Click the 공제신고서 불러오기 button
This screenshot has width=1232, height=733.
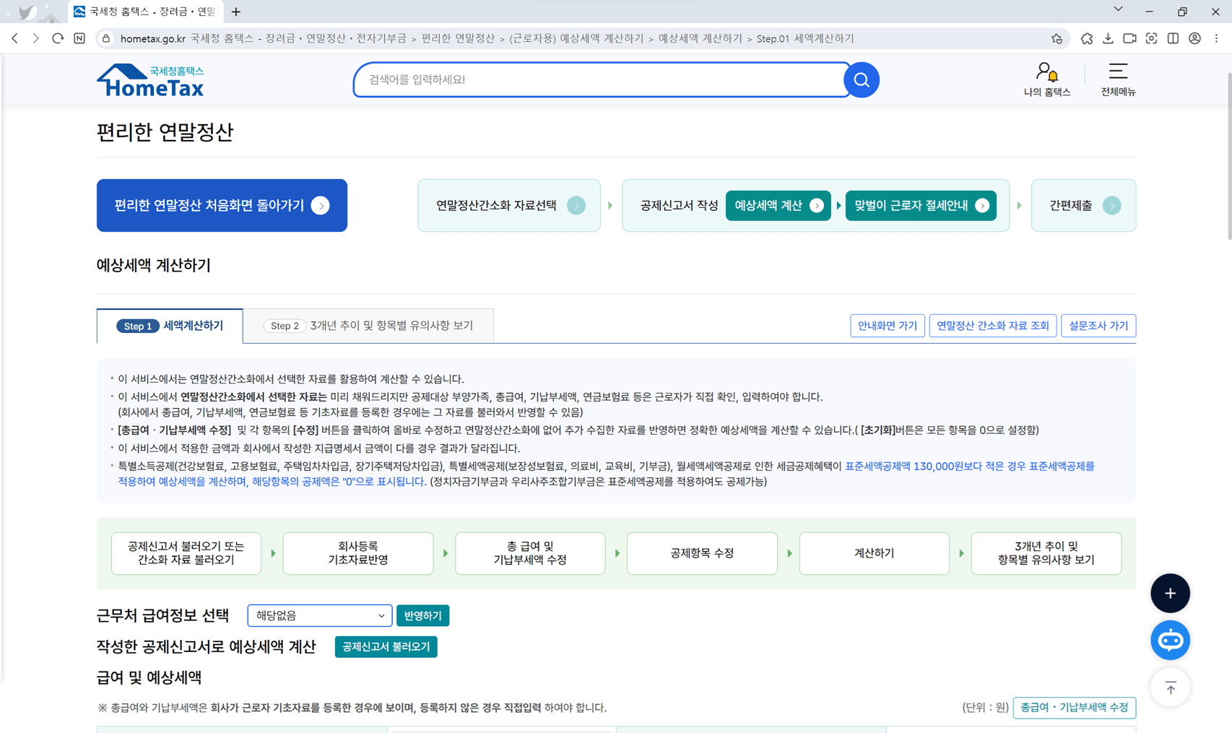pyautogui.click(x=386, y=646)
